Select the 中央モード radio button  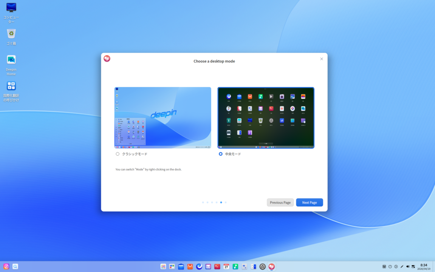pos(220,154)
